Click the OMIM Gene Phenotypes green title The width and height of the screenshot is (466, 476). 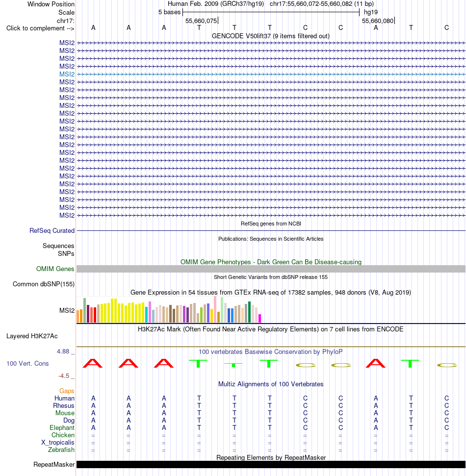[x=271, y=262]
